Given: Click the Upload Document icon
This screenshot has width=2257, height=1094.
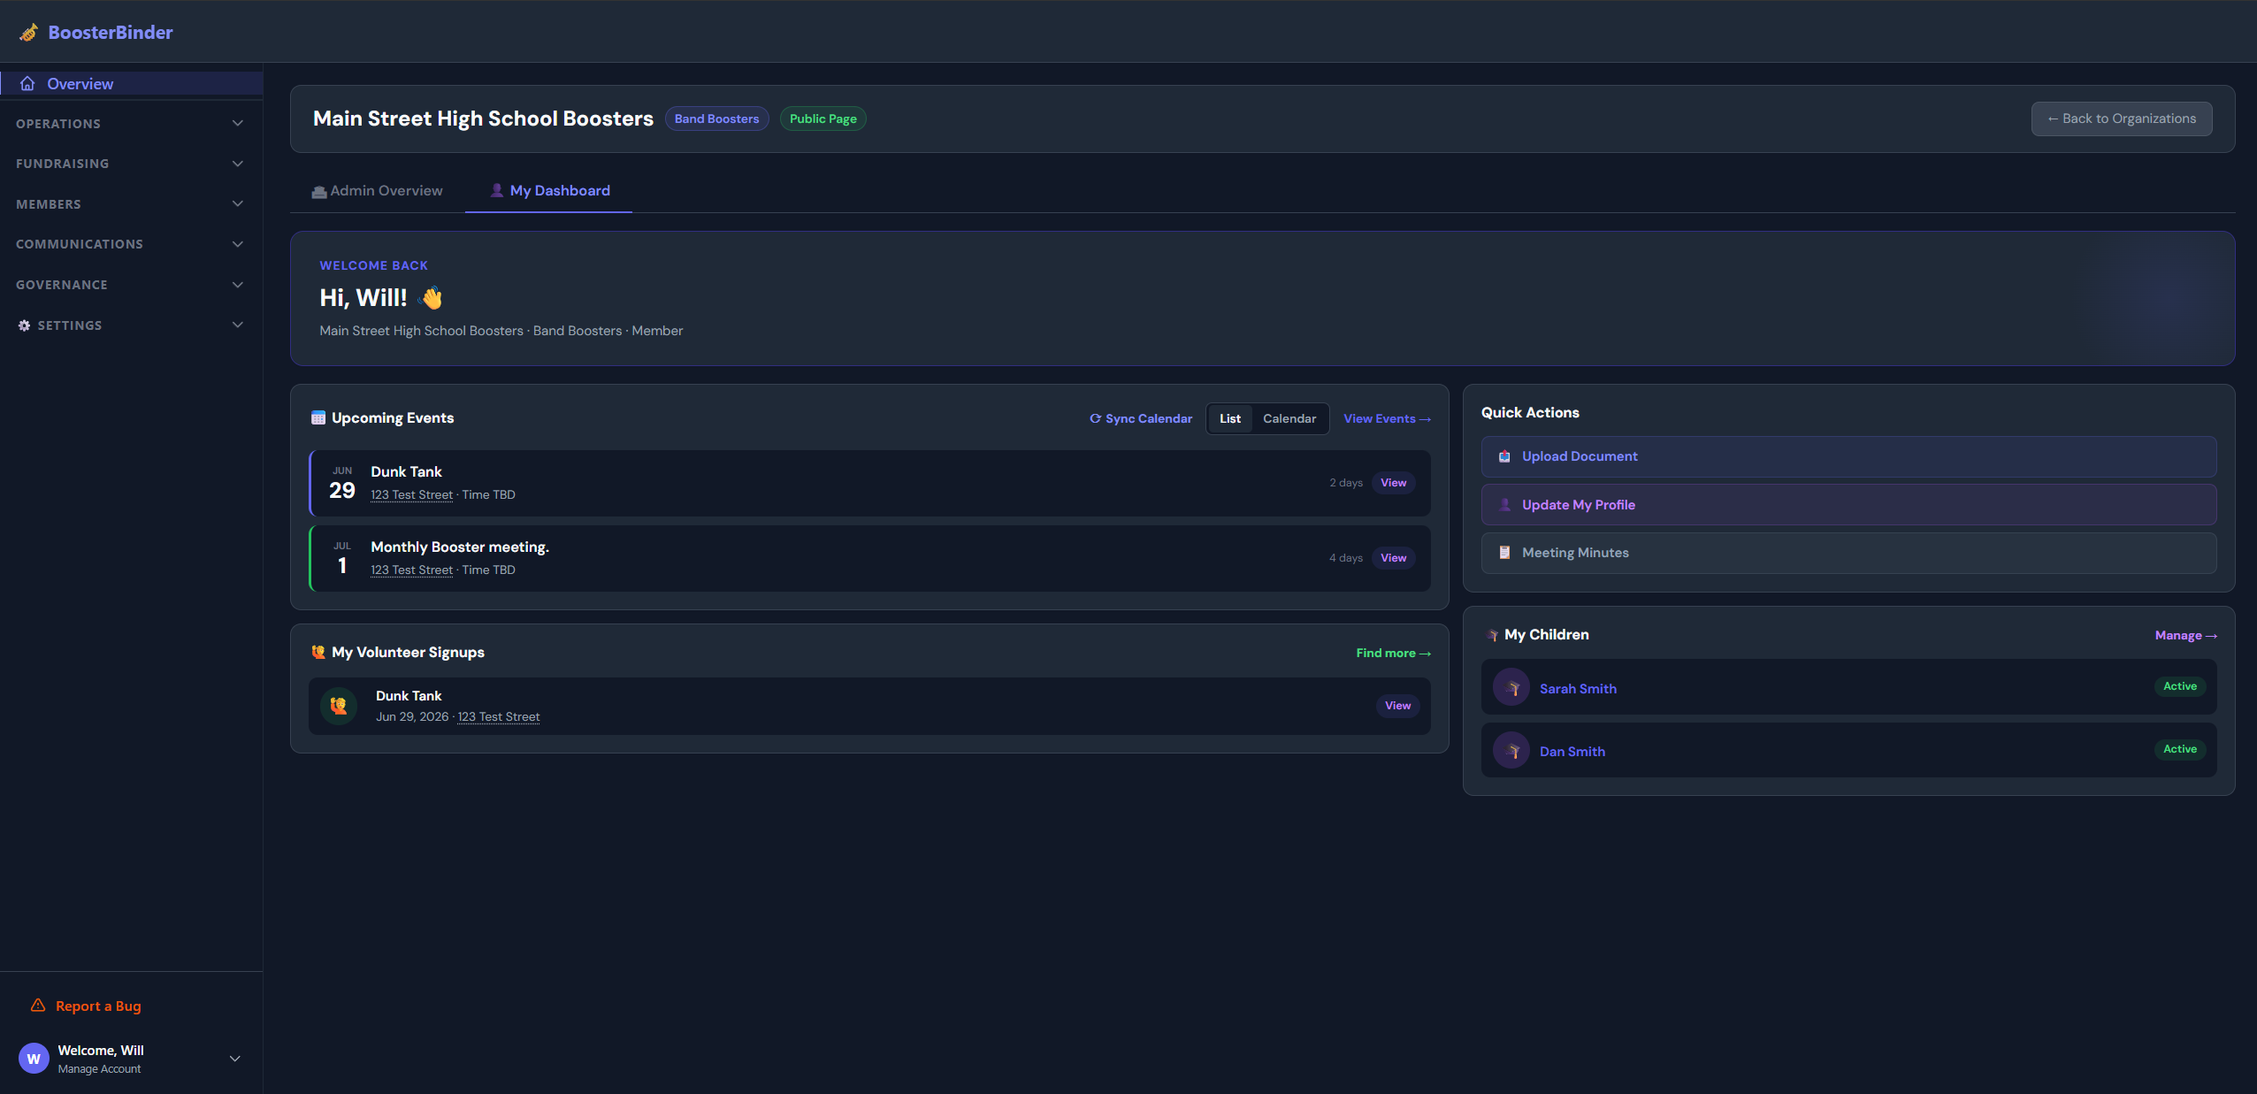Looking at the screenshot, I should pyautogui.click(x=1504, y=456).
